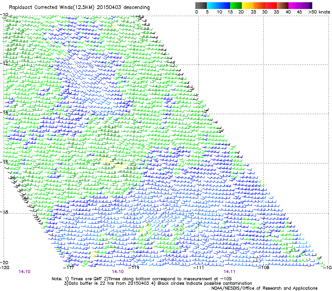Click the legend label '25'

253,12
